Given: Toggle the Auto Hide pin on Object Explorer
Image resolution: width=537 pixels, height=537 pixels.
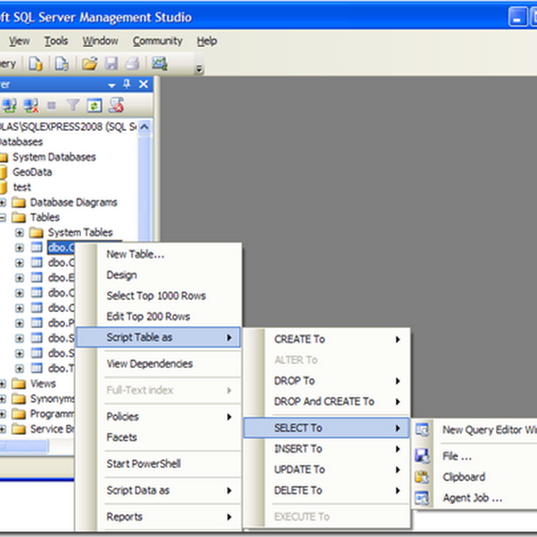Looking at the screenshot, I should pos(127,84).
